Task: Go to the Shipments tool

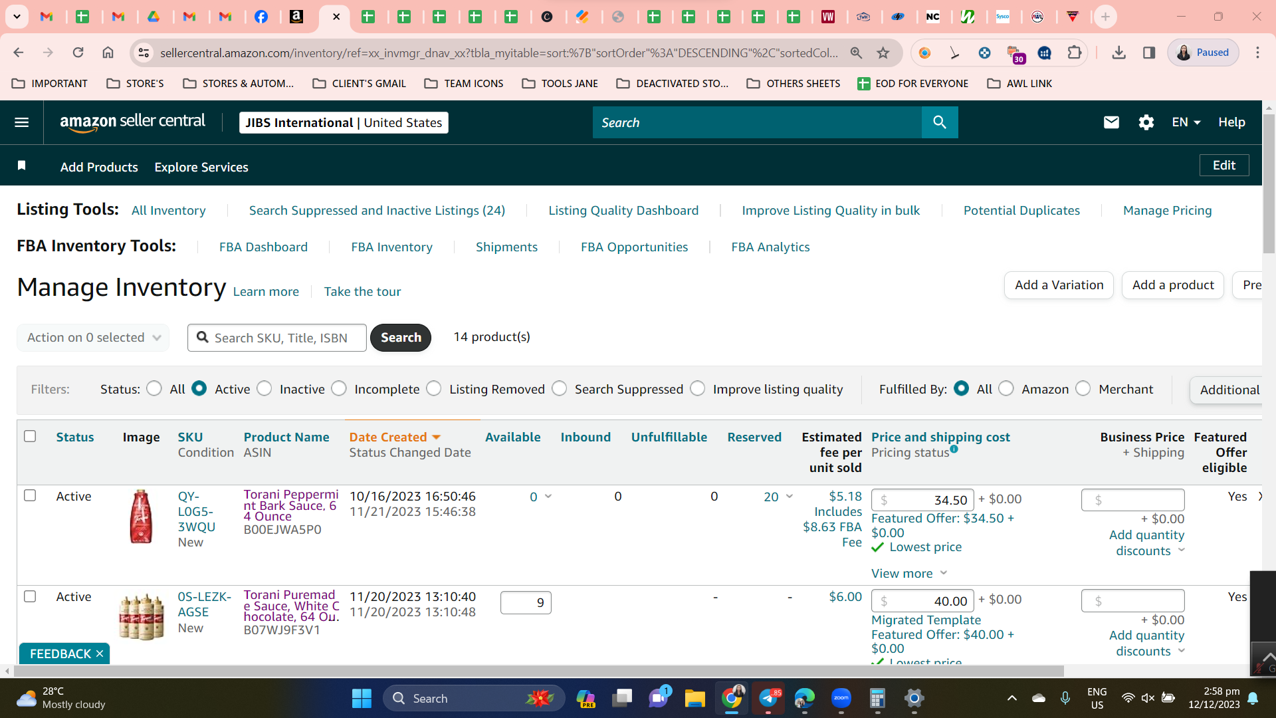Action: (x=506, y=247)
